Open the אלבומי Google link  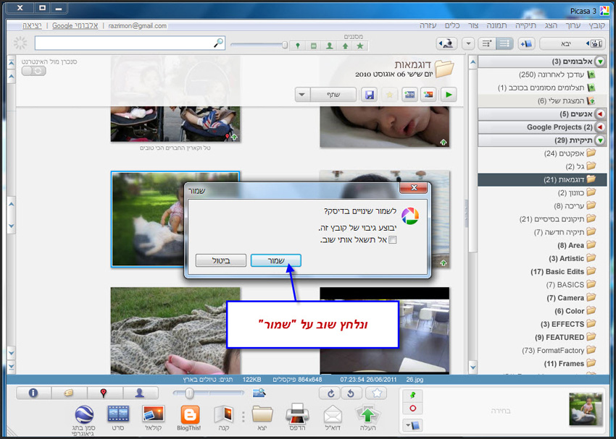[75, 26]
